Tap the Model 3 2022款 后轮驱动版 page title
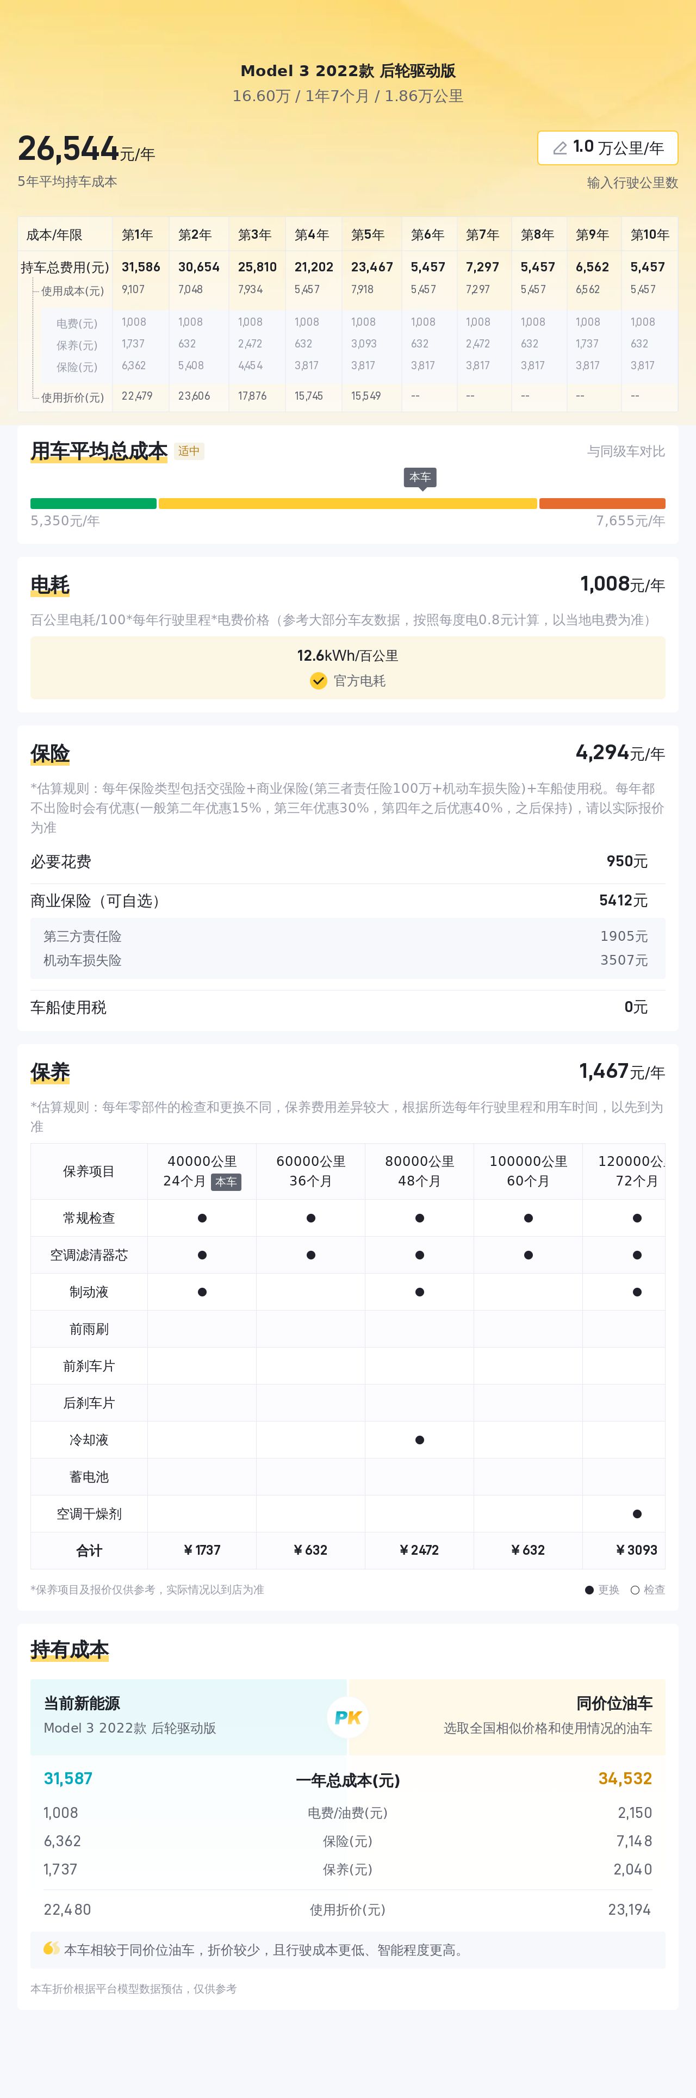Screen dimensions: 696x2098 click(347, 71)
